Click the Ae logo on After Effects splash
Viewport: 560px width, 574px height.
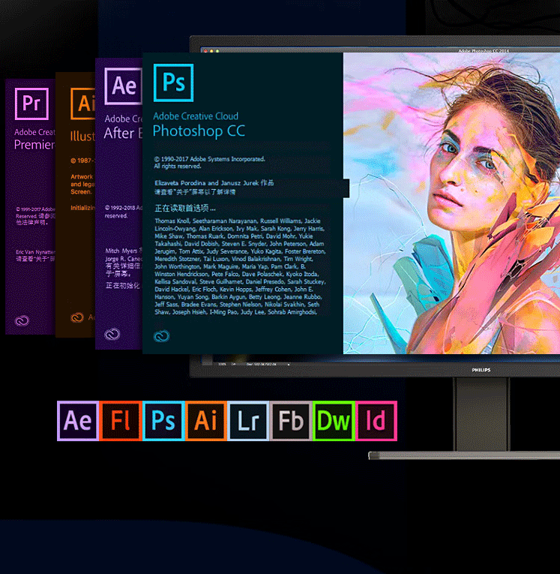[x=123, y=86]
